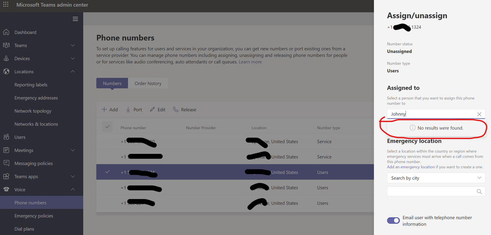
Task: Collapse the Locations menu chevron
Action: 73,71
